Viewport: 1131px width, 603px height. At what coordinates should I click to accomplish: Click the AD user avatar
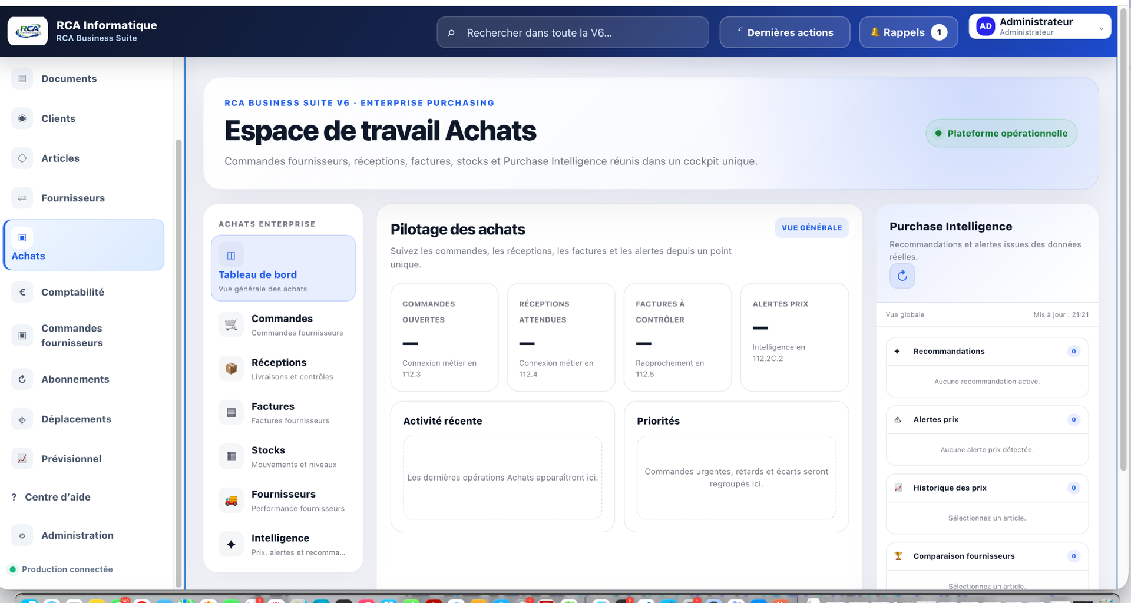pos(986,26)
